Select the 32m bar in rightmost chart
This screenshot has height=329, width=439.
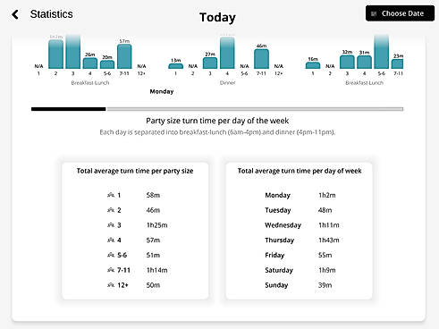[347, 62]
